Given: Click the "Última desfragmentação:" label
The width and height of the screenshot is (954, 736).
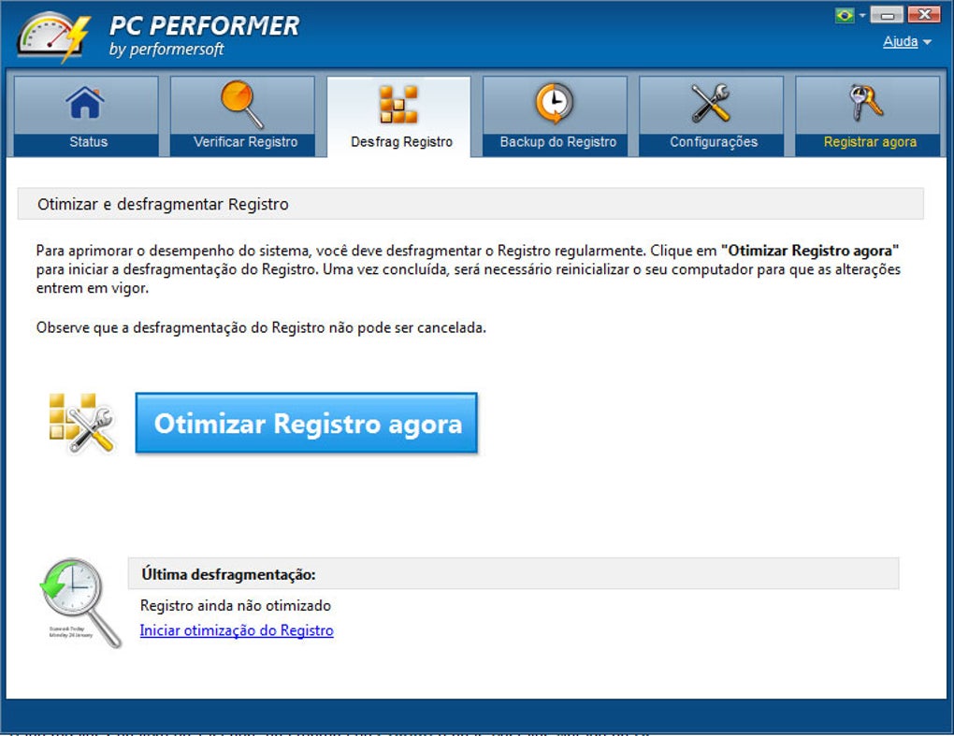Looking at the screenshot, I should (x=228, y=574).
